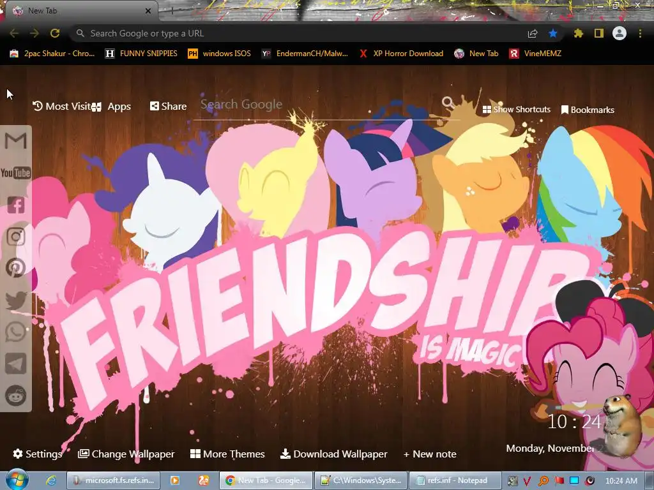Viewport: 654px width, 490px height.
Task: Click the red V tray icon
Action: pos(527,481)
